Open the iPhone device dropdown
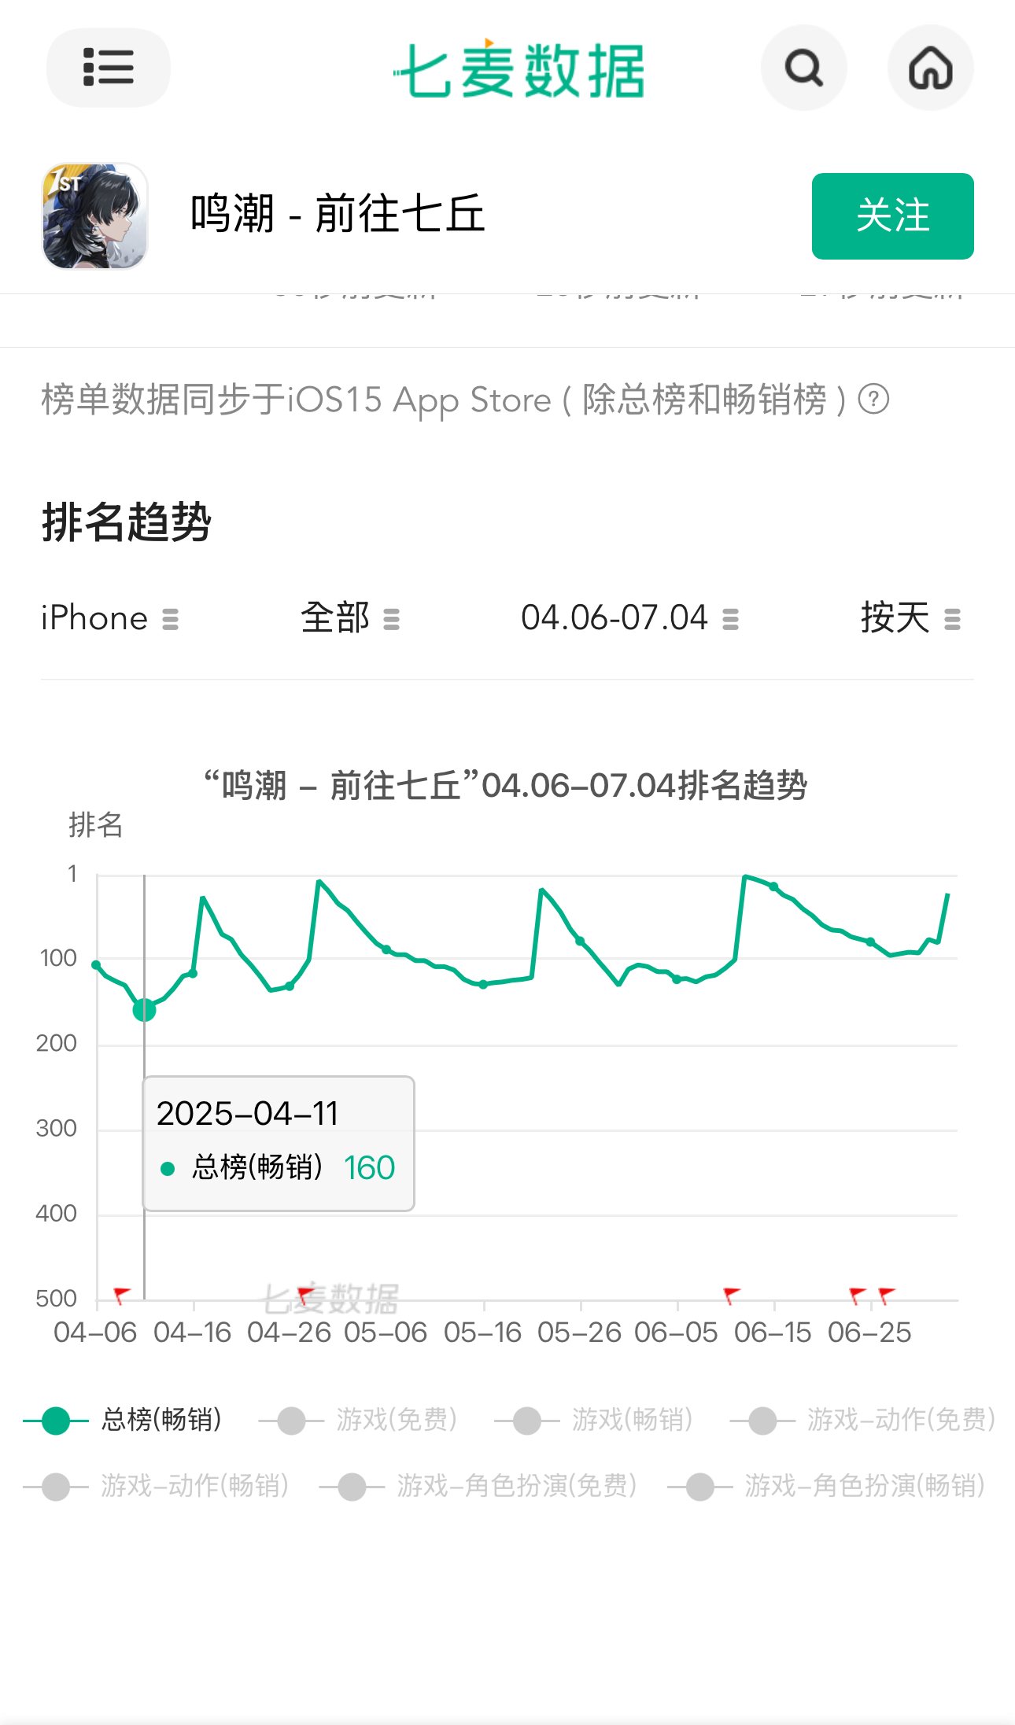This screenshot has width=1015, height=1725. (x=110, y=618)
